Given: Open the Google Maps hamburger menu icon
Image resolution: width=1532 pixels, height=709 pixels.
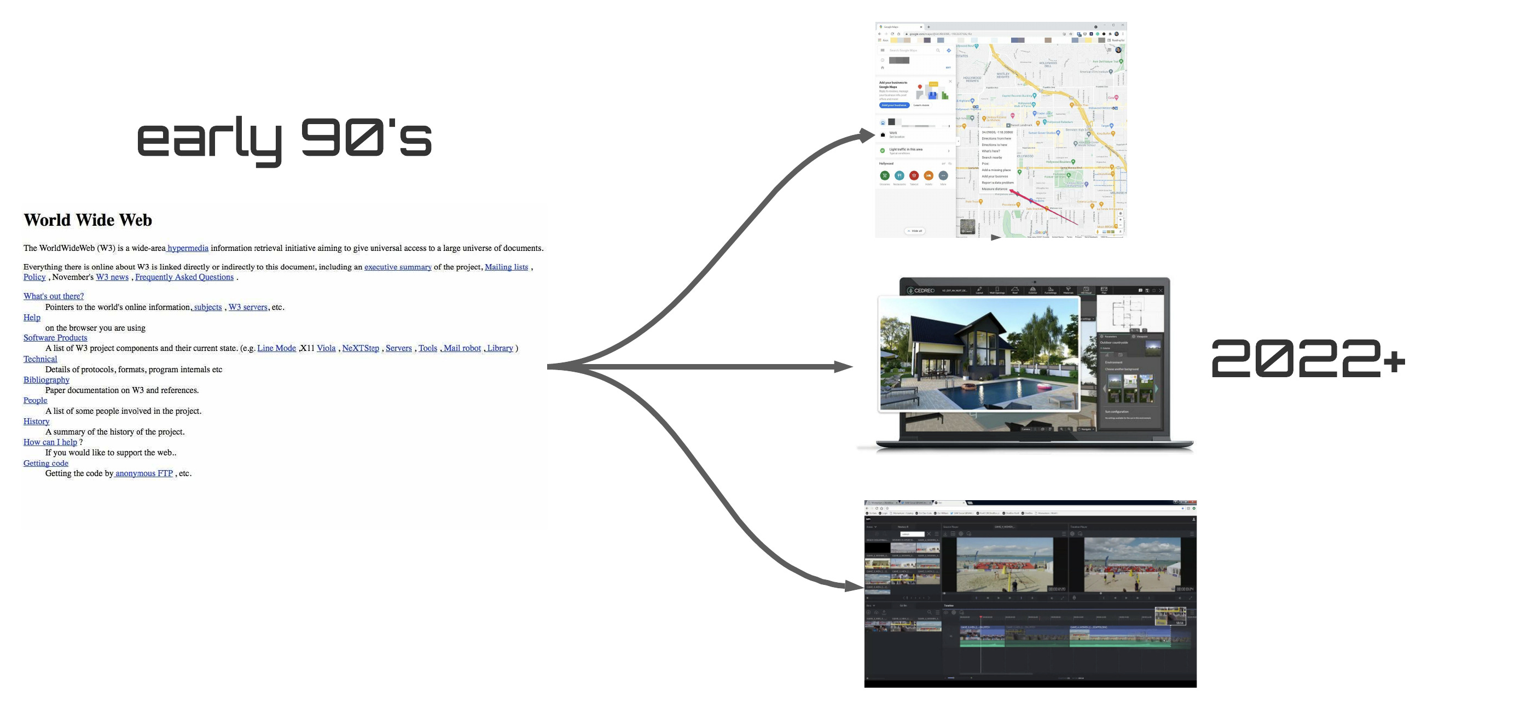Looking at the screenshot, I should pos(883,50).
